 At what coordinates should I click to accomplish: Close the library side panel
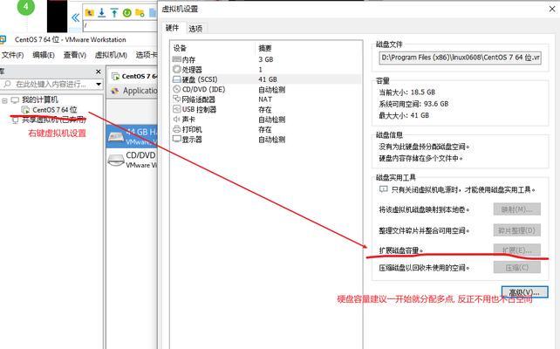coord(99,72)
